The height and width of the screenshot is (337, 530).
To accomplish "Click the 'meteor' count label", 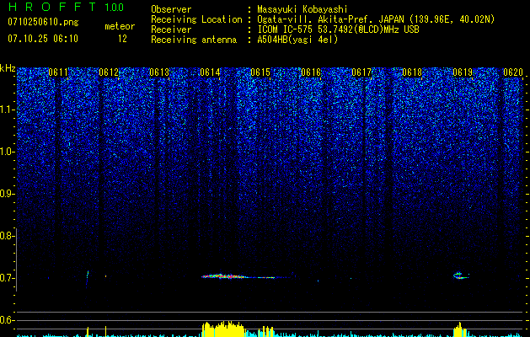I will click(x=120, y=26).
